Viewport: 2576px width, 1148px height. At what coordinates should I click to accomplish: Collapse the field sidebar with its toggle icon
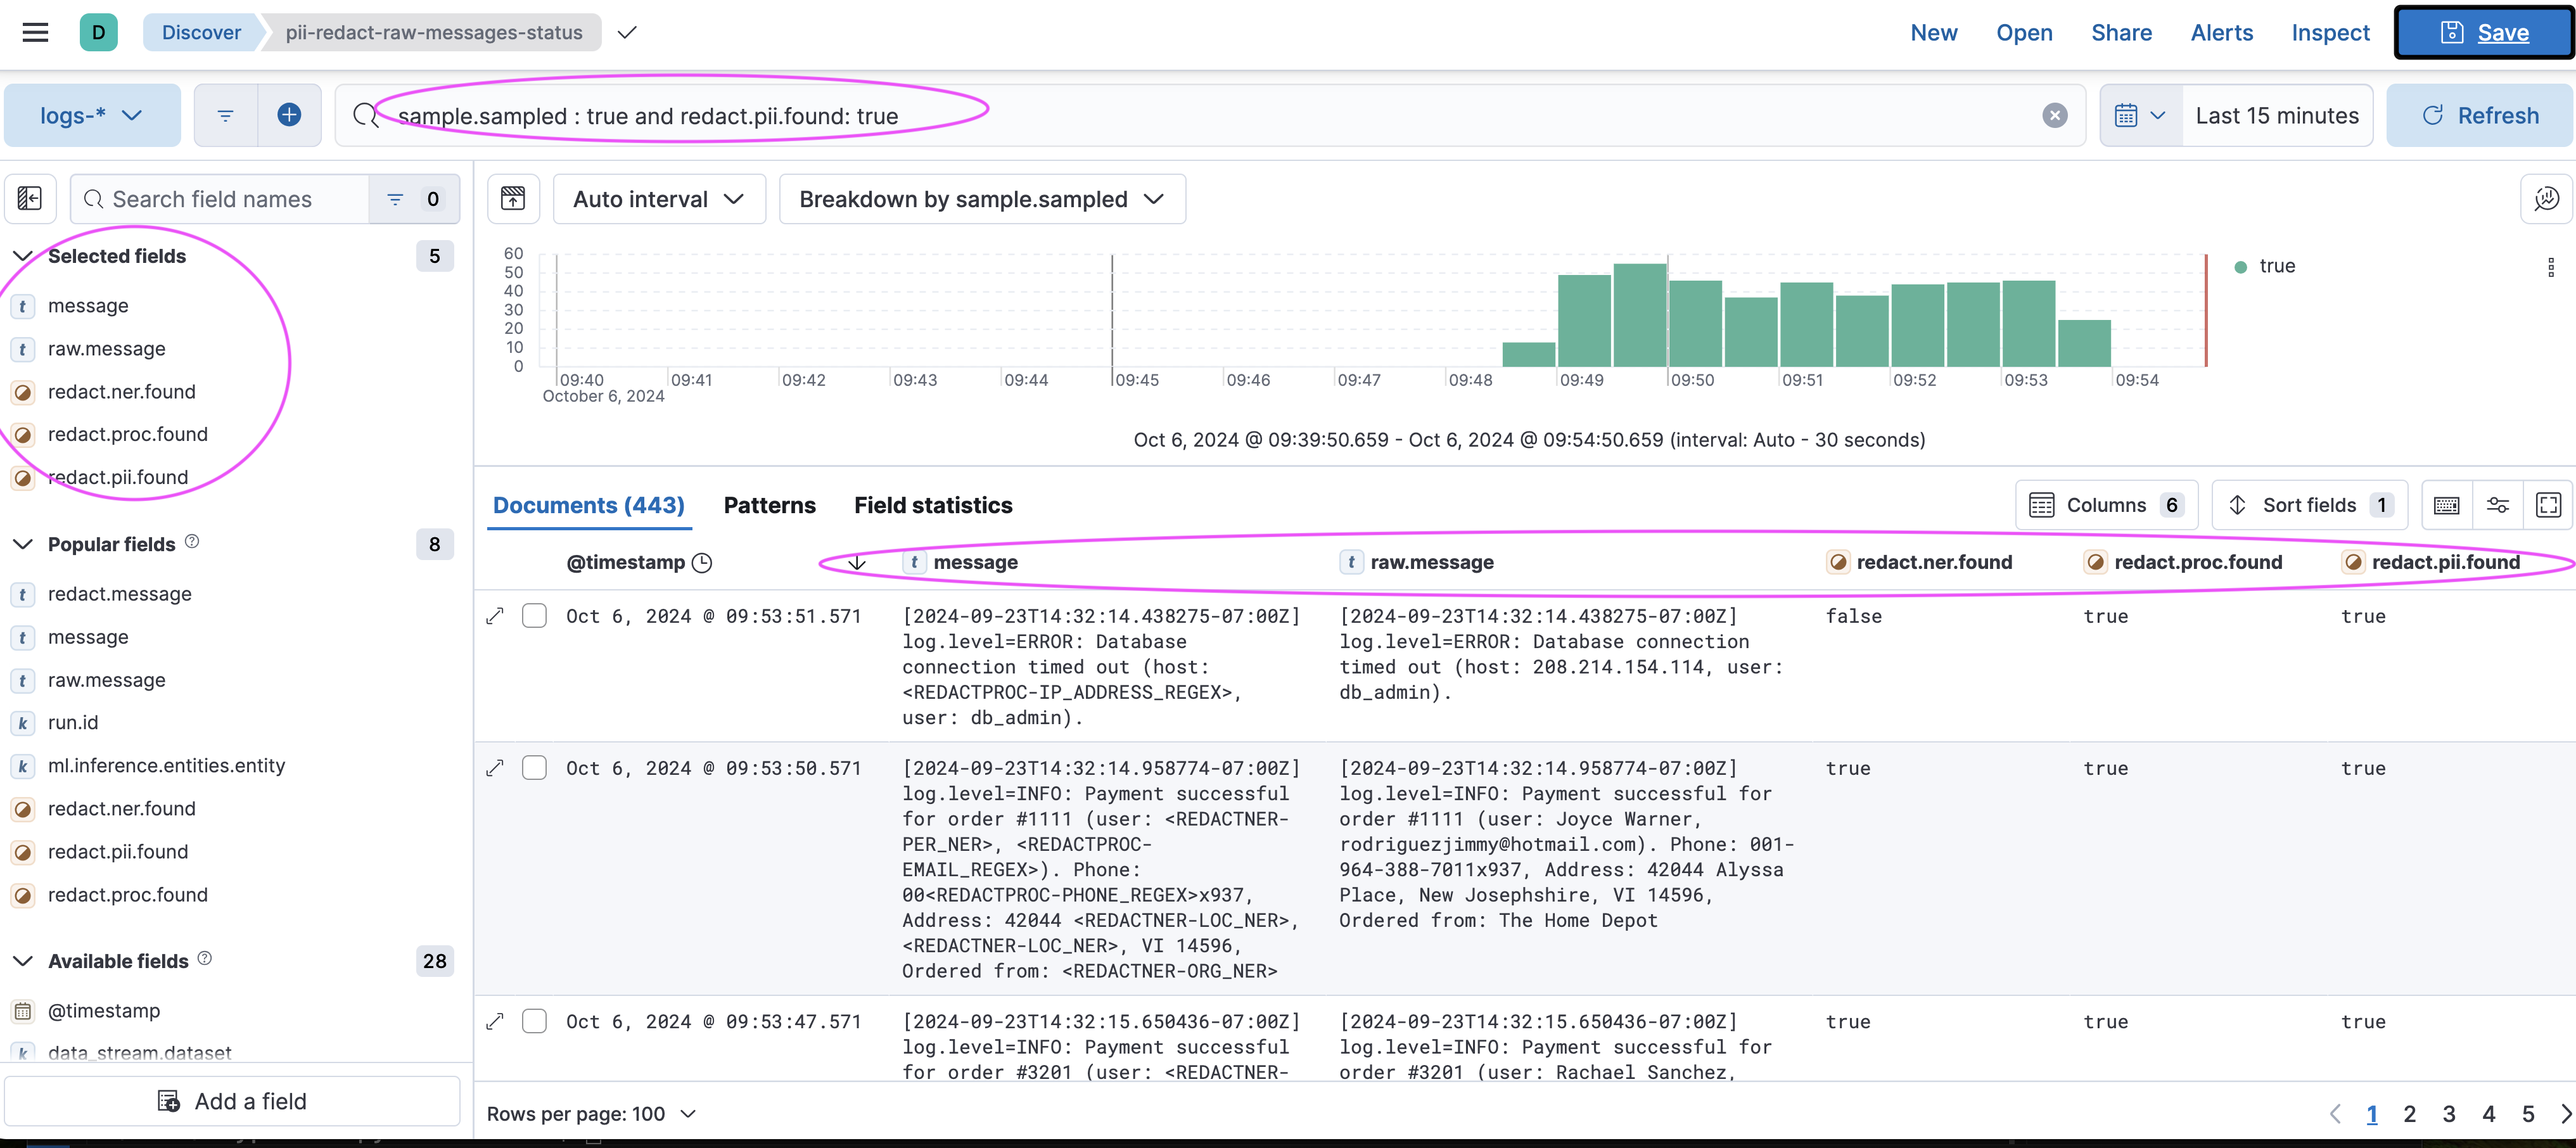[x=30, y=199]
